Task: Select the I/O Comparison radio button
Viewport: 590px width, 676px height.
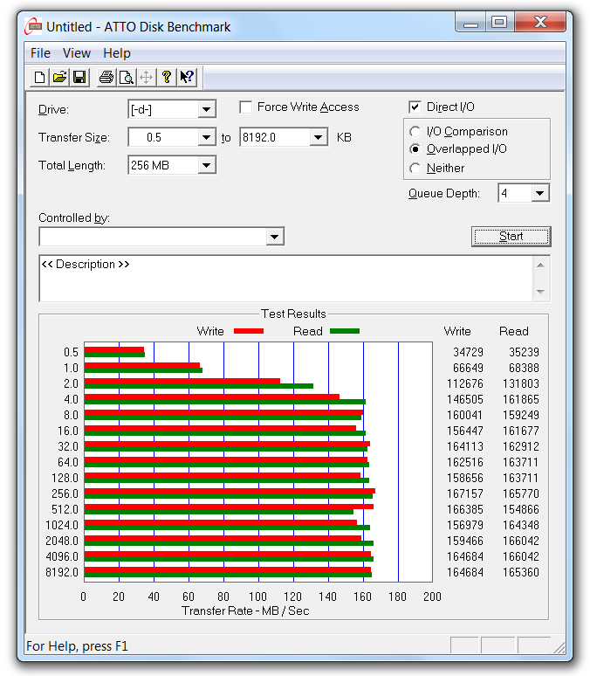Action: point(415,132)
